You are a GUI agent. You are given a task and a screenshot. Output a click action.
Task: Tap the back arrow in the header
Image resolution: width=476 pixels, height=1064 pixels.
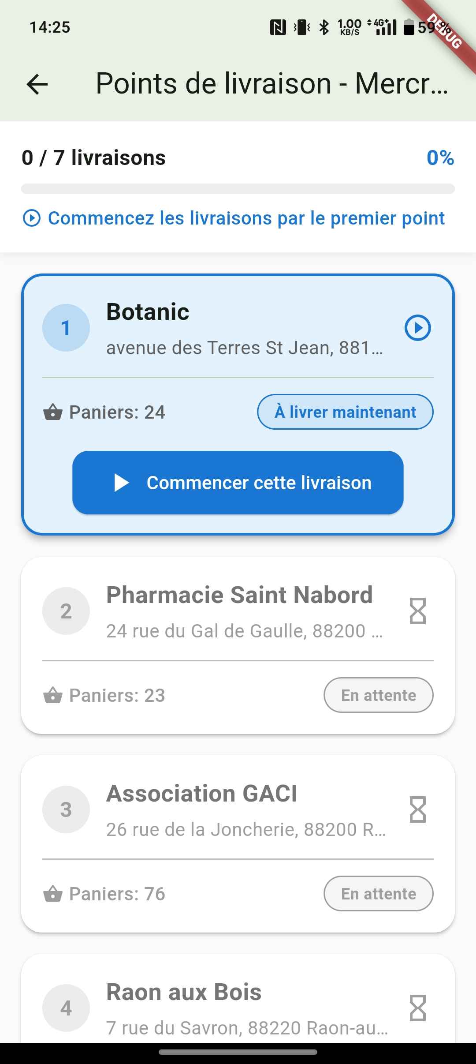pyautogui.click(x=37, y=84)
